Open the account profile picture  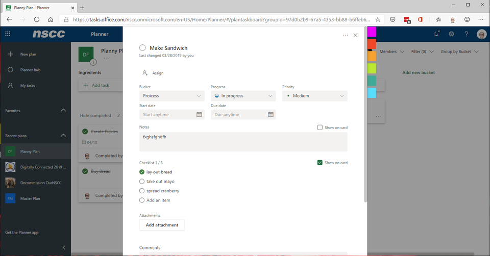click(x=481, y=34)
